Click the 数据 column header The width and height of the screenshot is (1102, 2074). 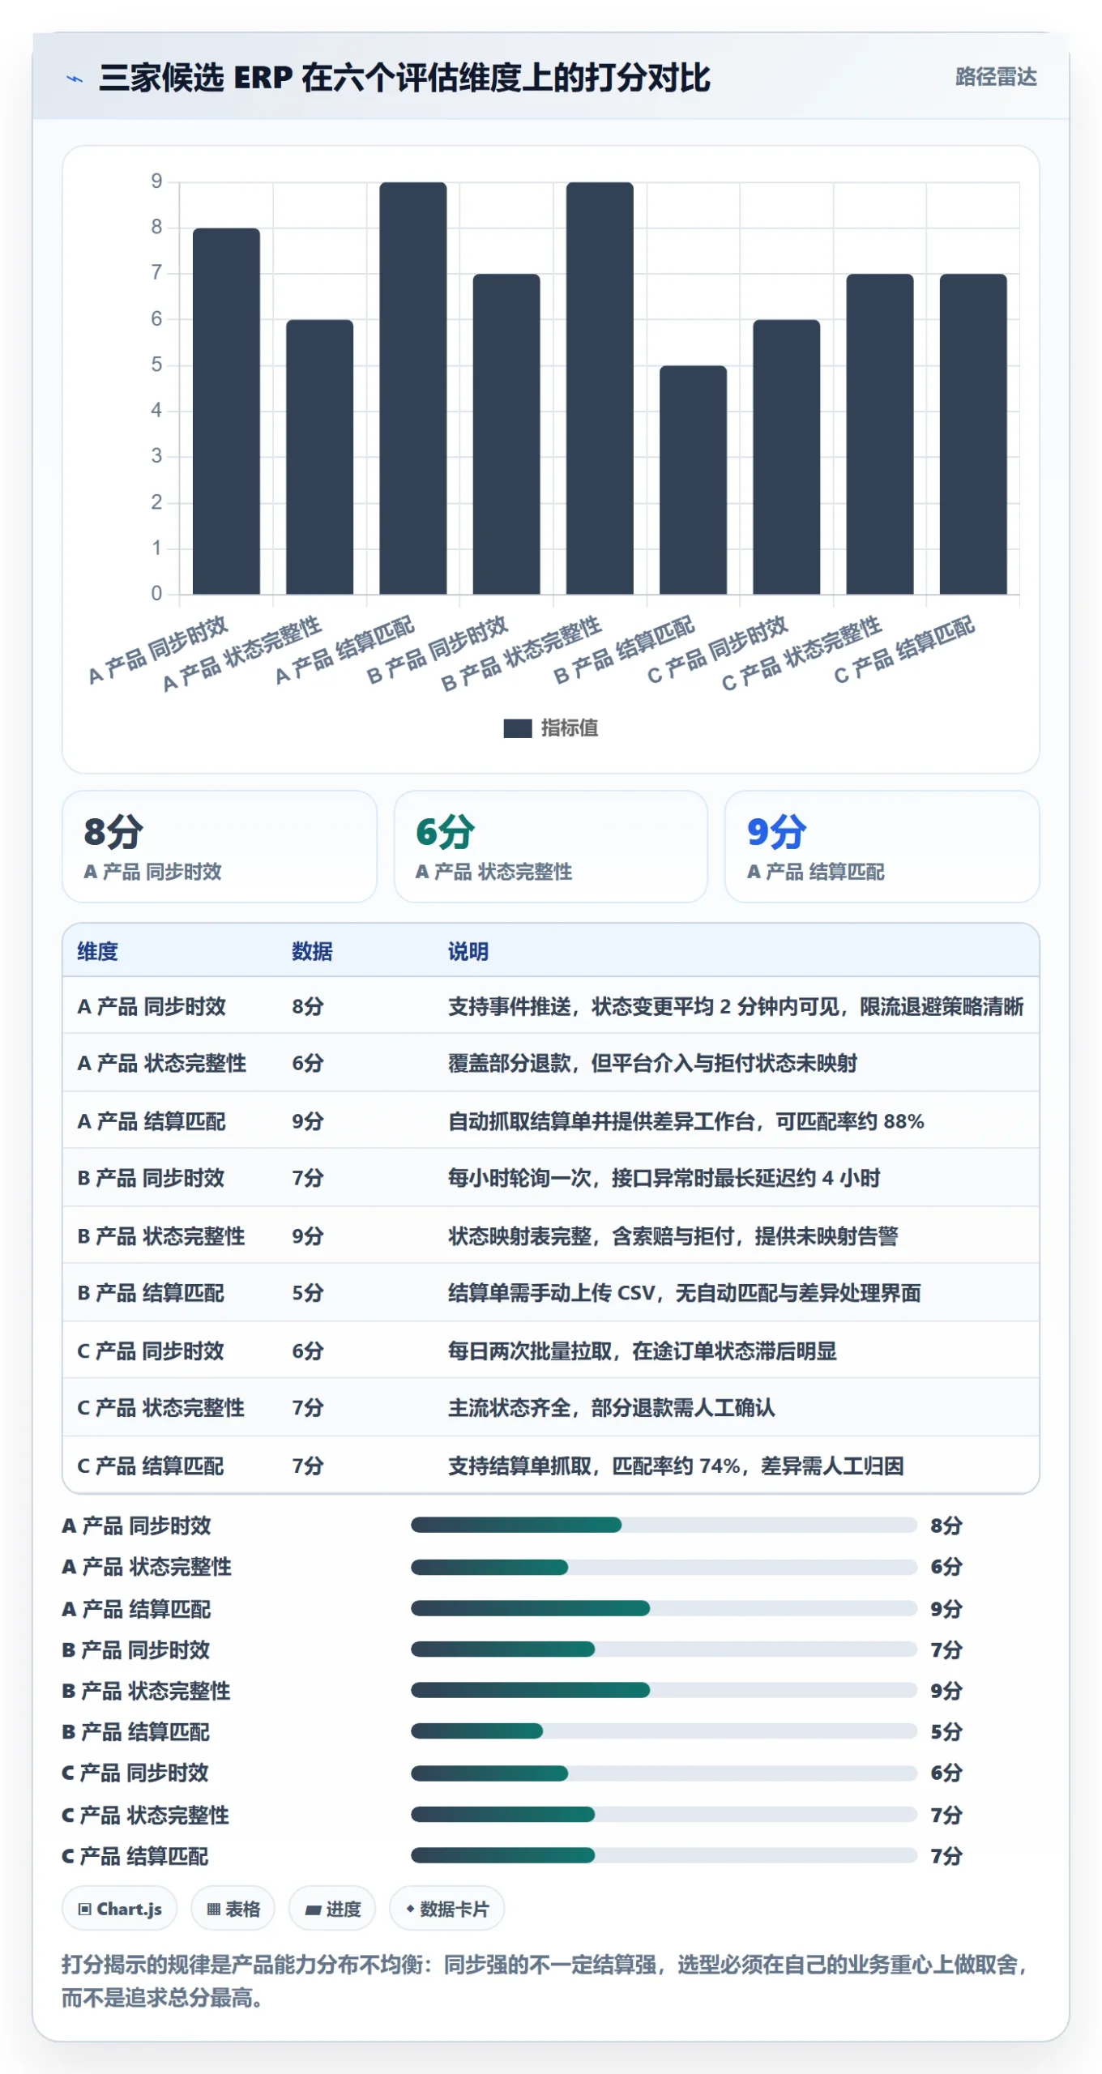coord(312,950)
